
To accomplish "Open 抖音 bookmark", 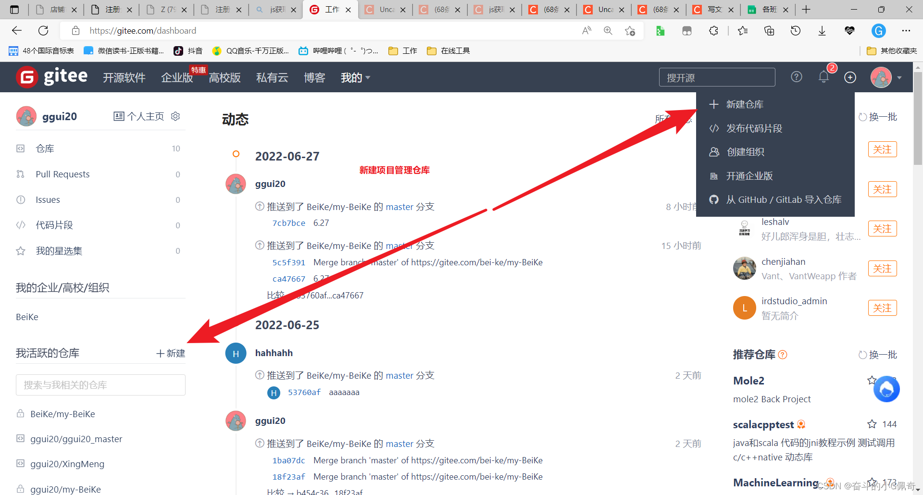I will click(188, 50).
